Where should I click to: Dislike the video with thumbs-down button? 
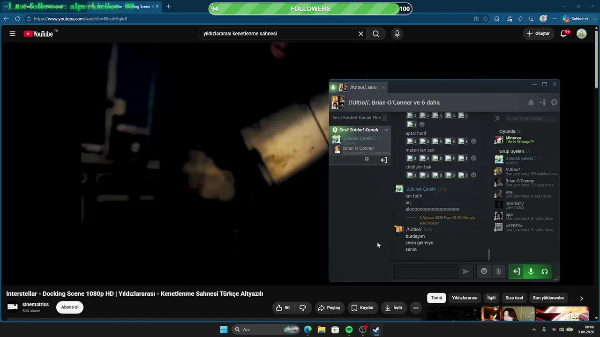[x=303, y=308]
